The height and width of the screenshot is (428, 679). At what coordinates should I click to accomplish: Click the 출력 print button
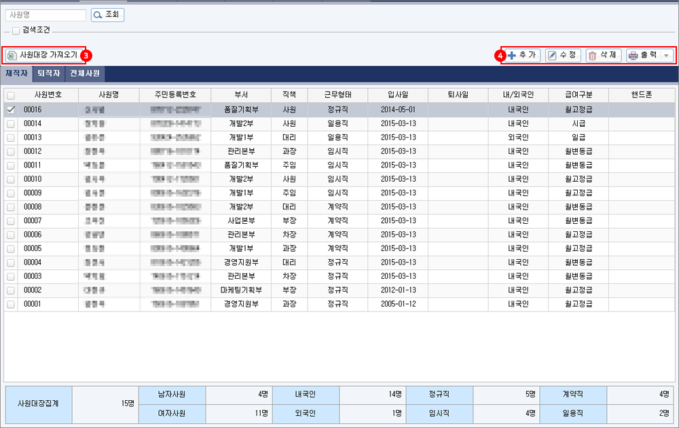coord(644,56)
